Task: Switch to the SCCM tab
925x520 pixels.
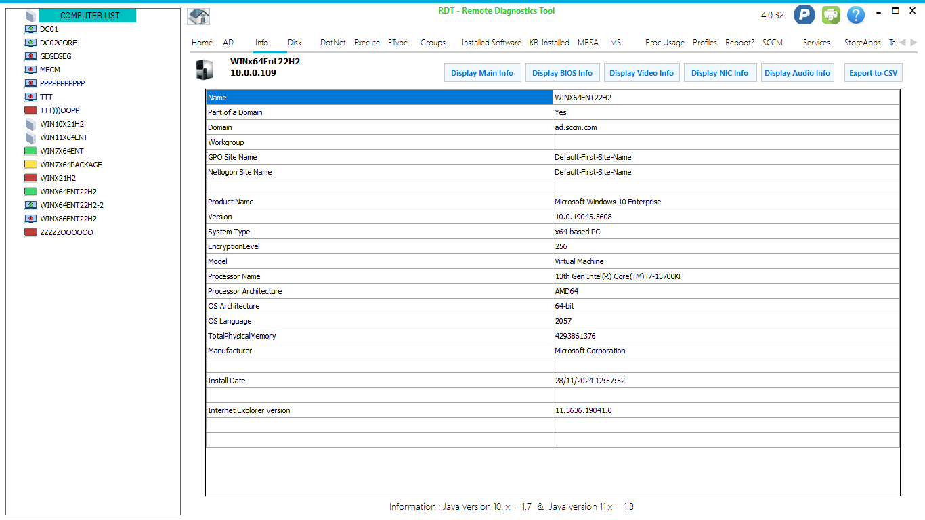Action: tap(773, 43)
